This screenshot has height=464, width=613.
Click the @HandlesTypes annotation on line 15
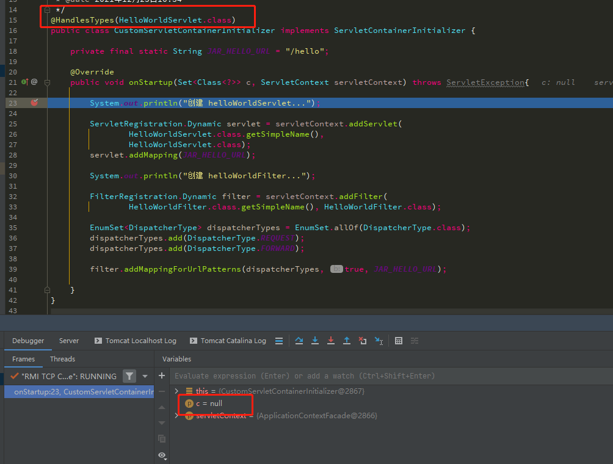pos(82,20)
